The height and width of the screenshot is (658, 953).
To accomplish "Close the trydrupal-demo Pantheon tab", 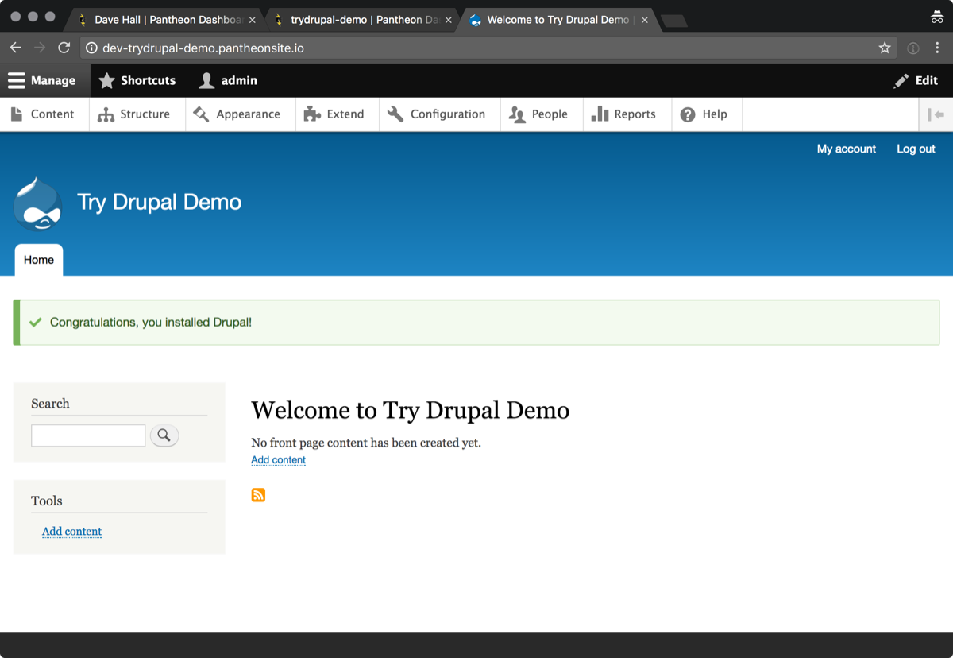I will pyautogui.click(x=448, y=20).
